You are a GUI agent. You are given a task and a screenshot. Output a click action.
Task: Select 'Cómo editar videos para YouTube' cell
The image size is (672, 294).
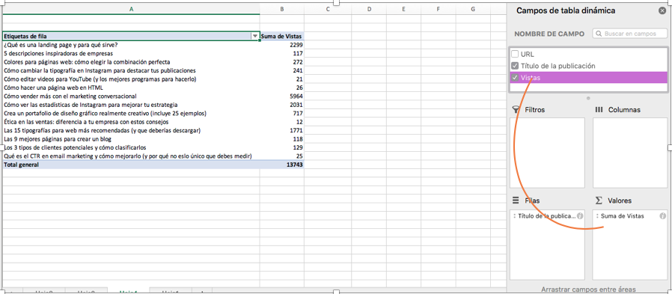click(x=131, y=79)
